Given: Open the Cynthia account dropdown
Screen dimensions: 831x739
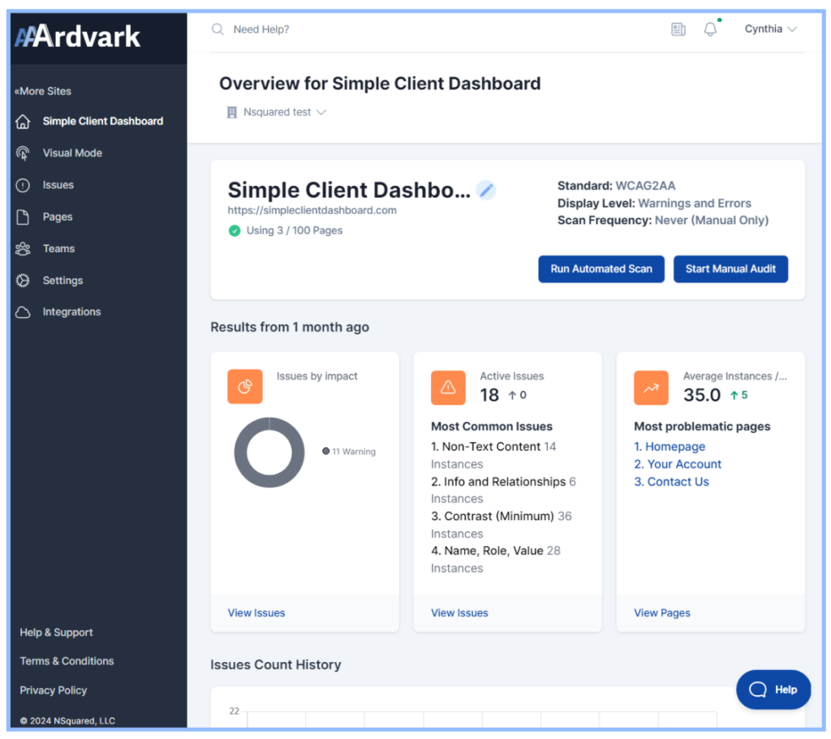Looking at the screenshot, I should click(x=769, y=29).
